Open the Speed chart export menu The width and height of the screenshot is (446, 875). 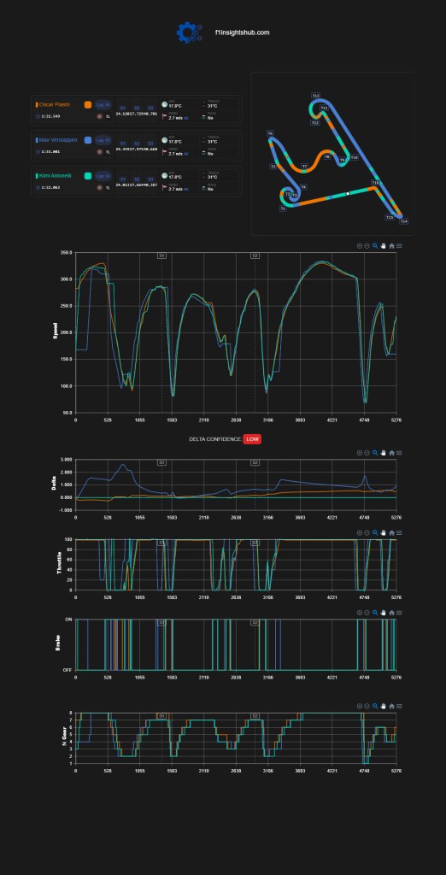click(x=399, y=245)
